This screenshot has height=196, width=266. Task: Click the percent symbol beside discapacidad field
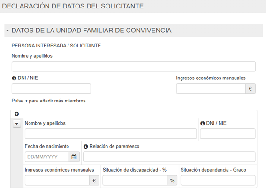pos(172,180)
